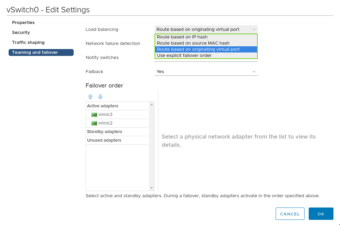Confirm settings with OK button
This screenshot has width=340, height=225.
point(321,214)
